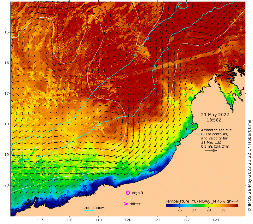Click the temperature color bar legend

pyautogui.click(x=202, y=206)
